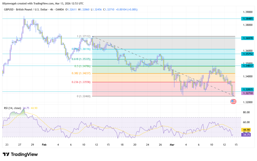Click the RSI (14, close) indicator legend
Screen dimensions: 257x161
click(x=13, y=108)
